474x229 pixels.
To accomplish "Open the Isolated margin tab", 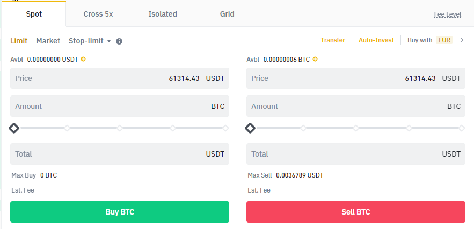I will (x=163, y=14).
